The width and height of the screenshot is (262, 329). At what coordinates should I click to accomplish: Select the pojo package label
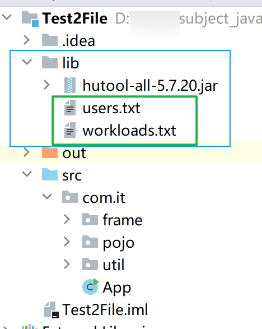click(119, 243)
